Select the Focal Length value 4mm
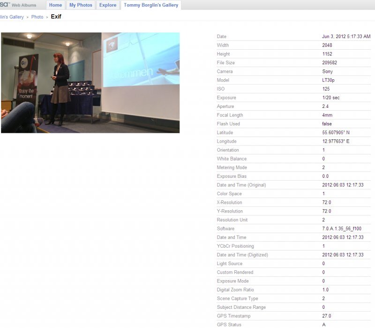 coord(327,115)
